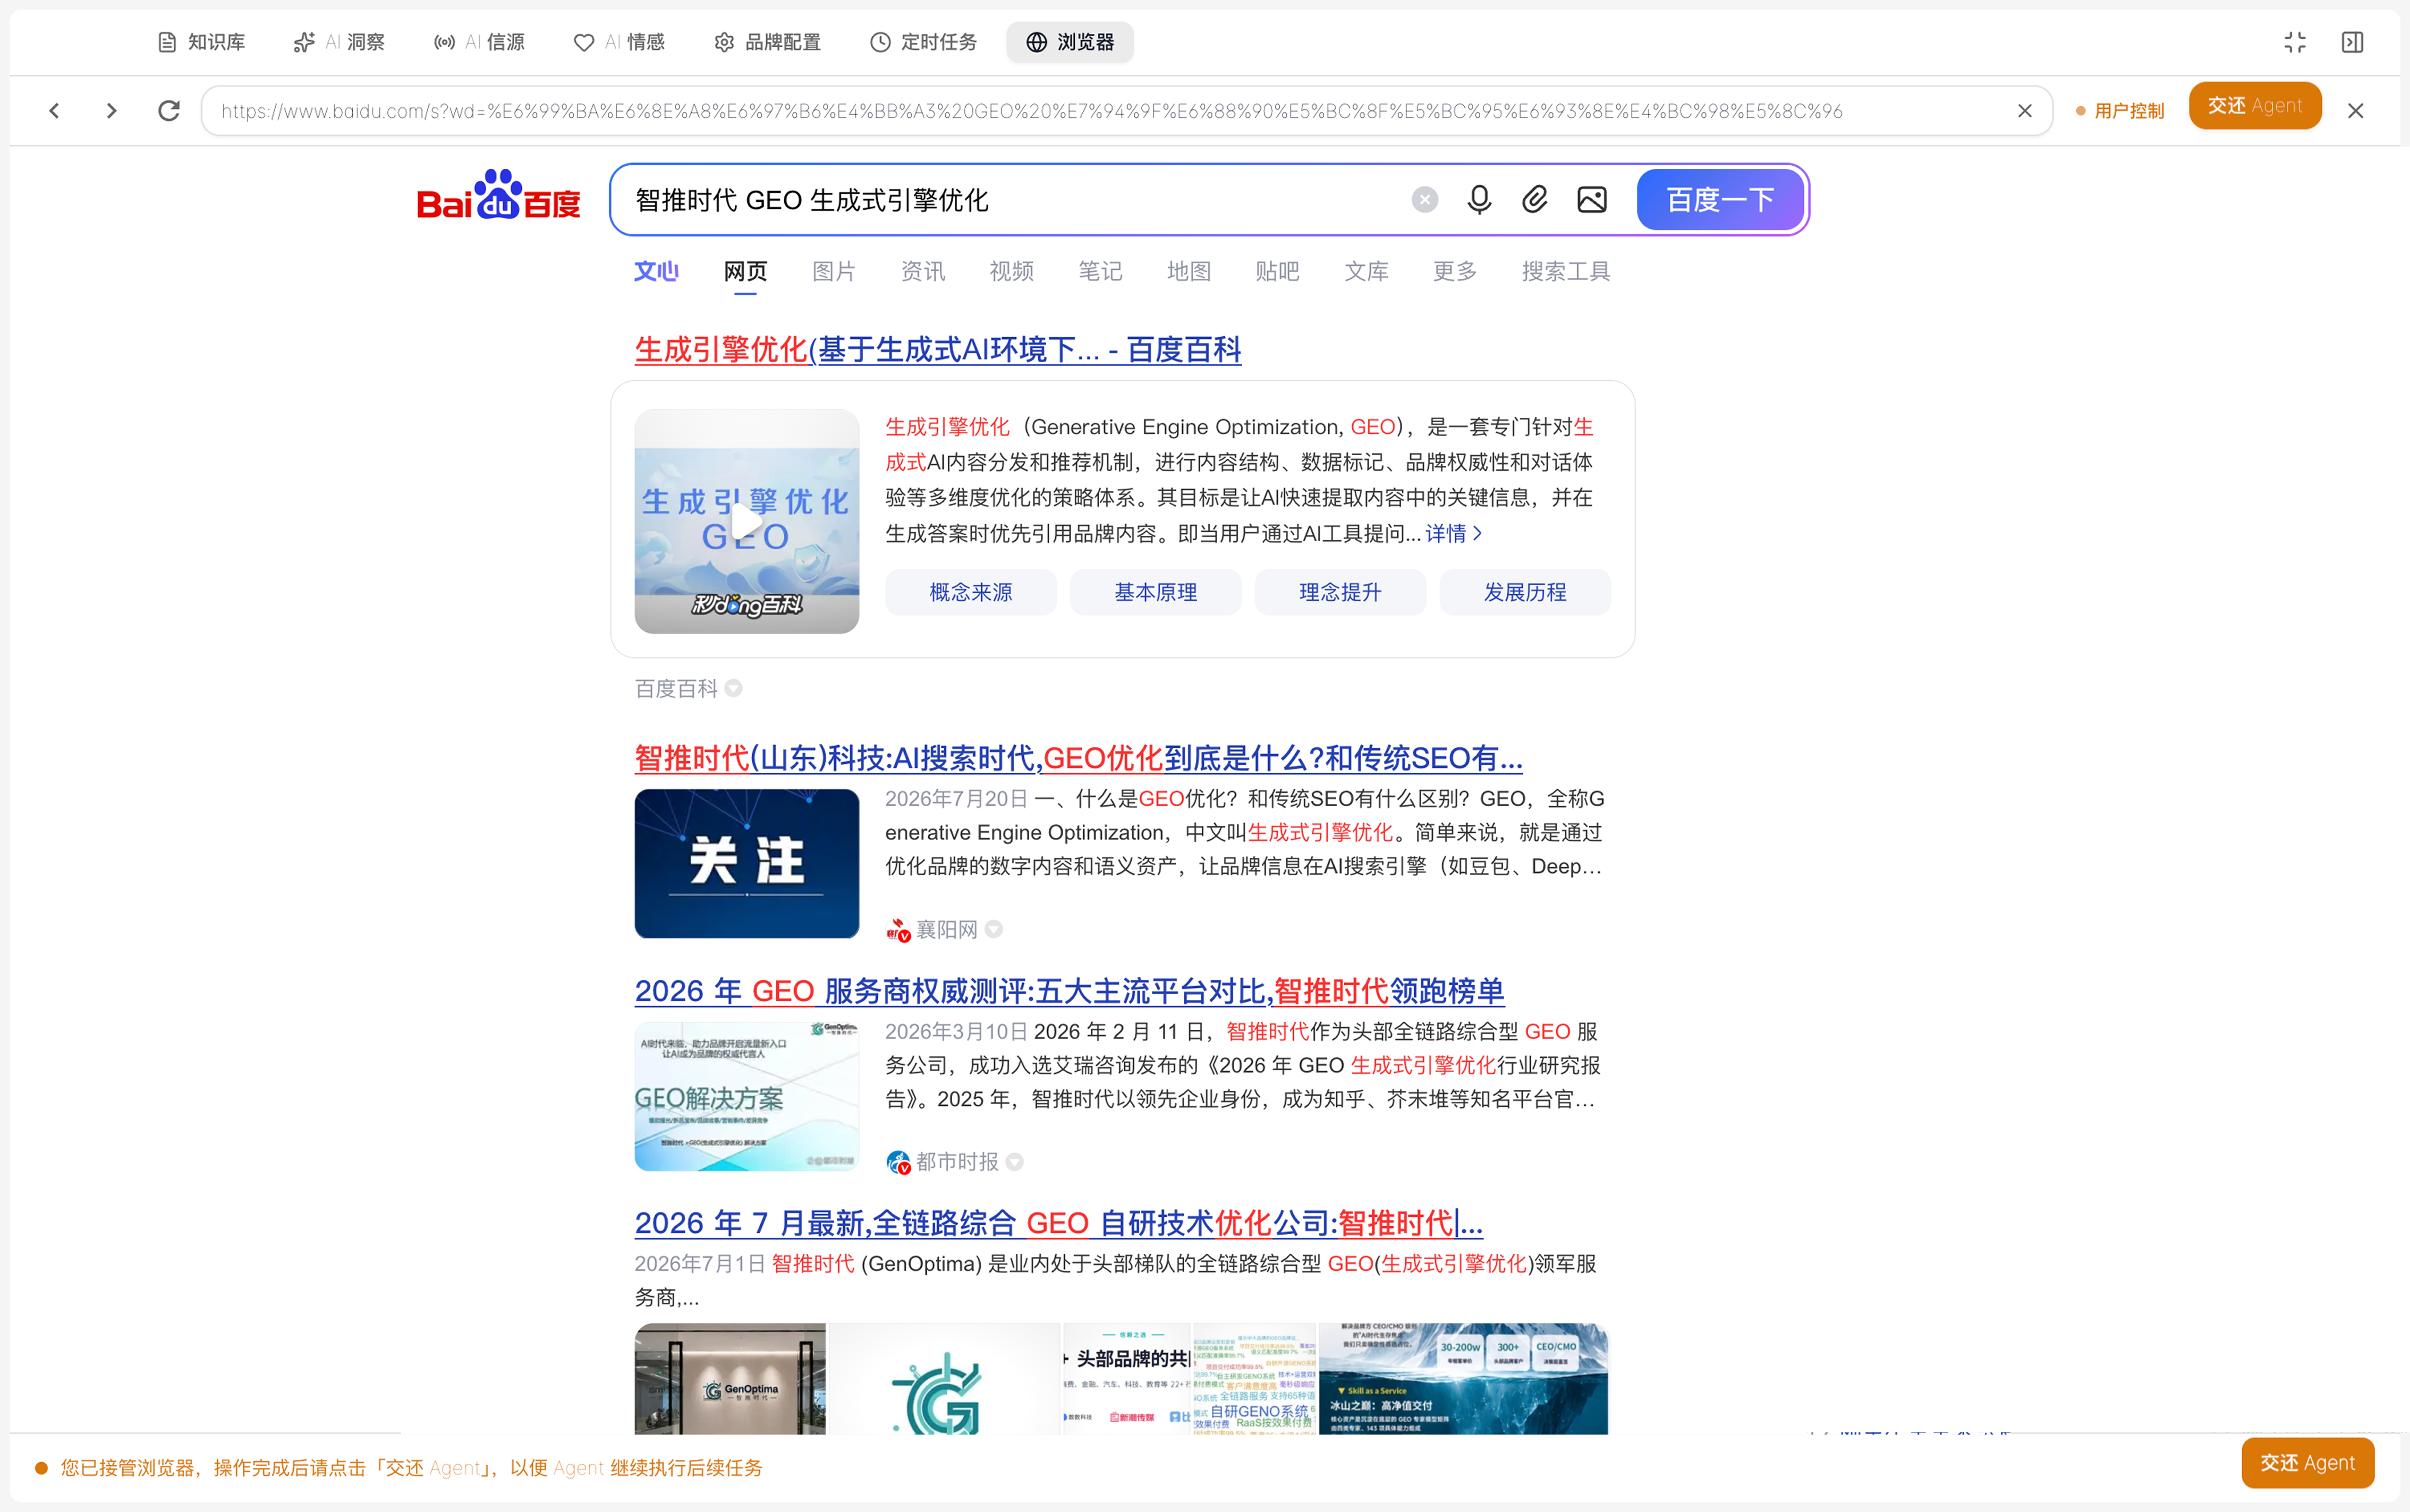This screenshot has width=2410, height=1512.
Task: Click the 百度一下 search button
Action: pyautogui.click(x=1721, y=200)
